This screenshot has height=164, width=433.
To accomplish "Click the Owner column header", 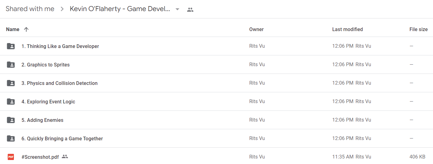I will pyautogui.click(x=256, y=30).
